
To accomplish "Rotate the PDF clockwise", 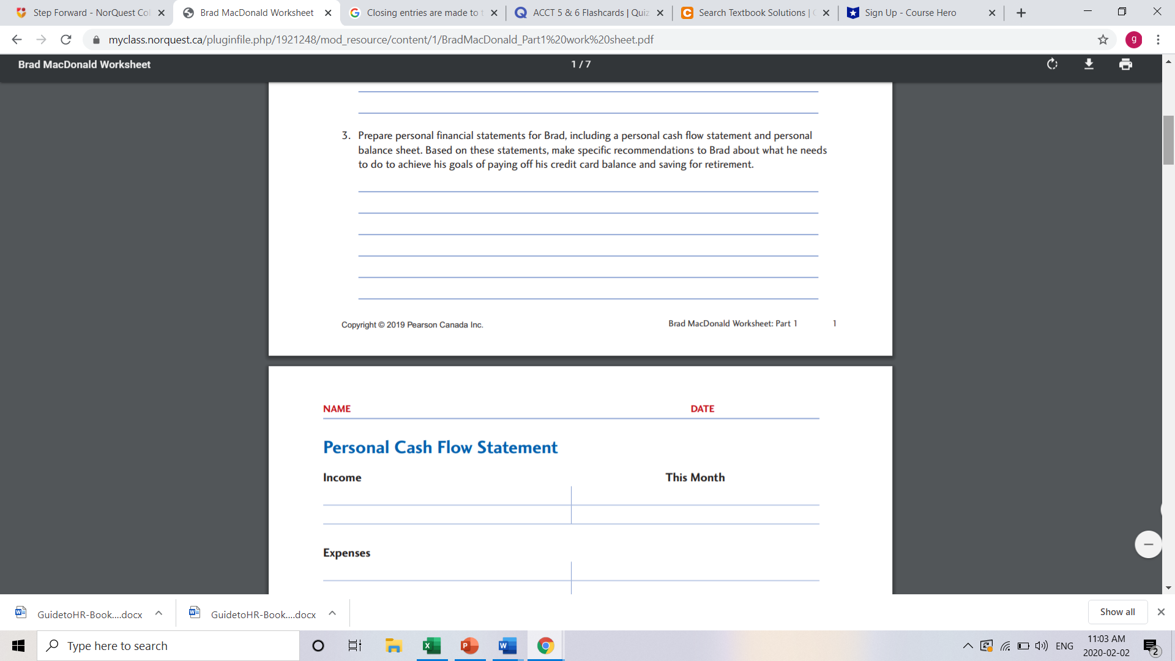I will pyautogui.click(x=1052, y=64).
